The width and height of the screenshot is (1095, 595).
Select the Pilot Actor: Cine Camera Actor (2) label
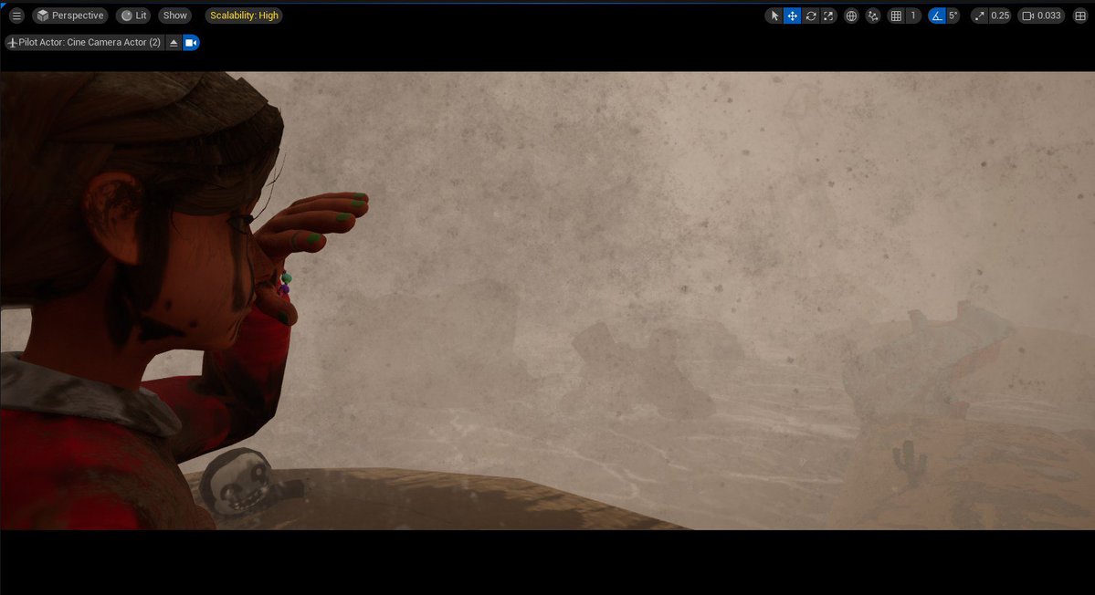click(84, 43)
